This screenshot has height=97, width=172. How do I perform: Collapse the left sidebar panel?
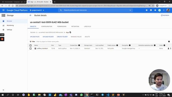tap(3, 90)
